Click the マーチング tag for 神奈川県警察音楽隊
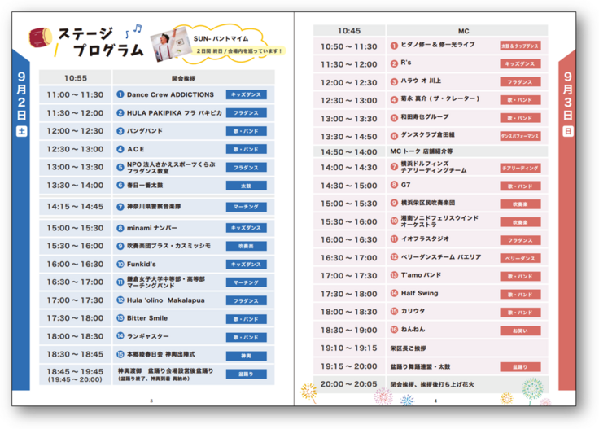 246,207
